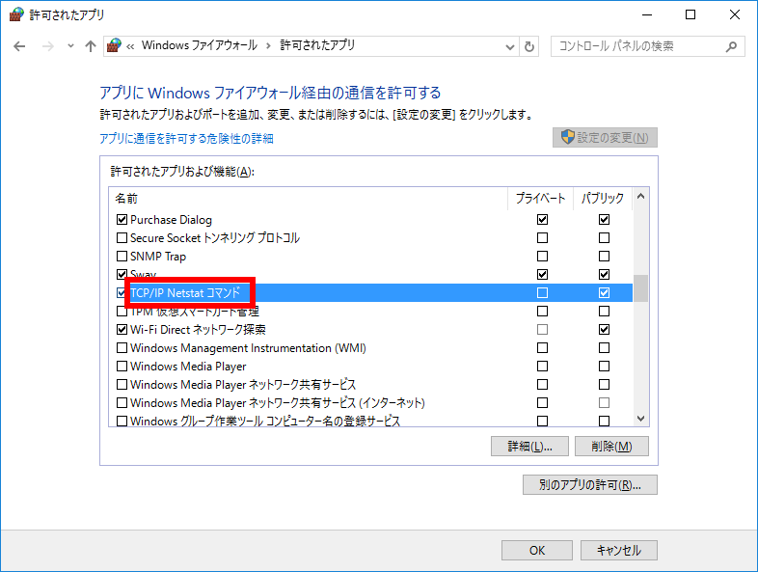Viewport: 758px width, 572px height.
Task: Click the 名前 column header
Action: (309, 199)
